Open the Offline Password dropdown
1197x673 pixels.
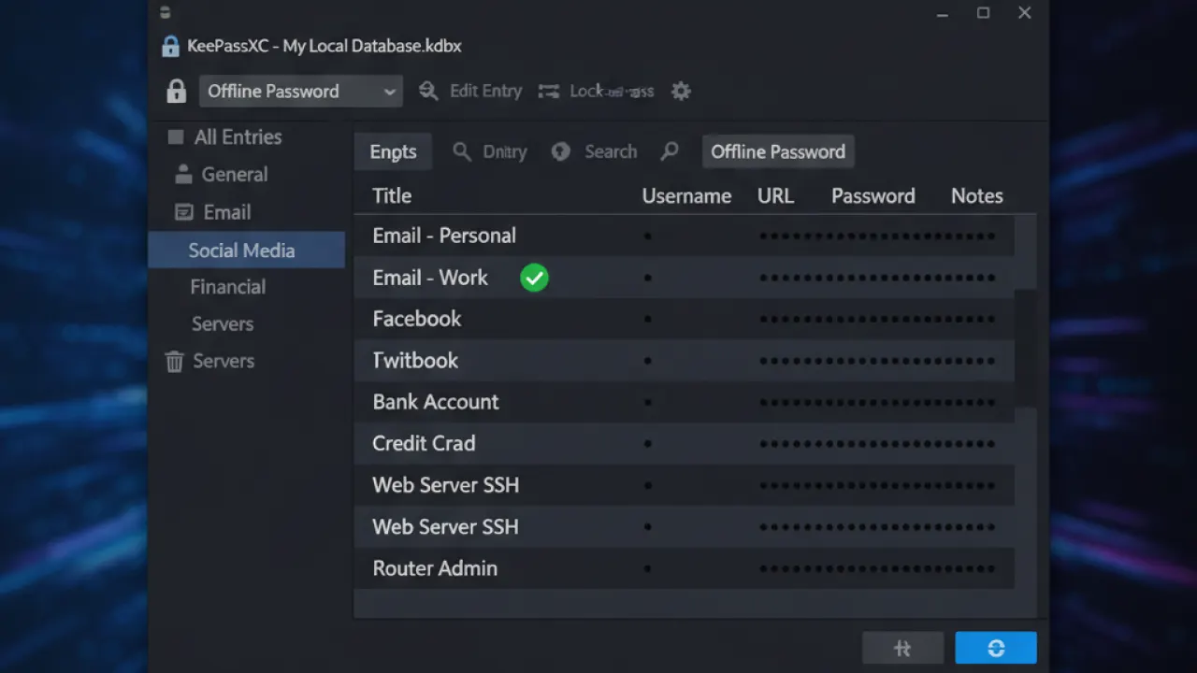[x=300, y=91]
